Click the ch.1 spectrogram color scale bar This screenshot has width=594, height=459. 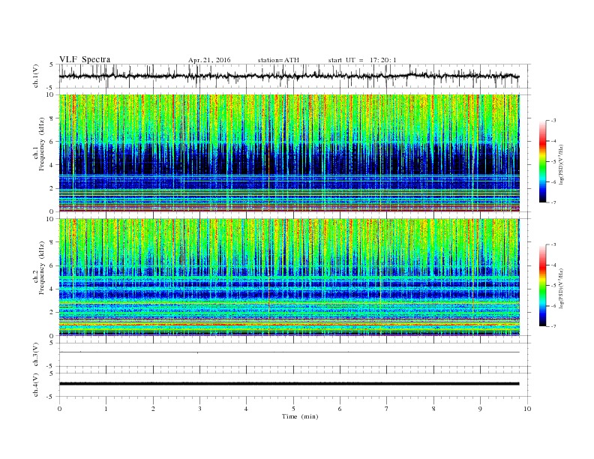pyautogui.click(x=543, y=161)
